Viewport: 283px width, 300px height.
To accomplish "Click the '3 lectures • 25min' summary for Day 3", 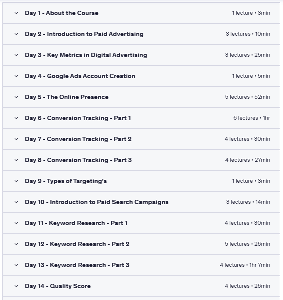I will [247, 55].
